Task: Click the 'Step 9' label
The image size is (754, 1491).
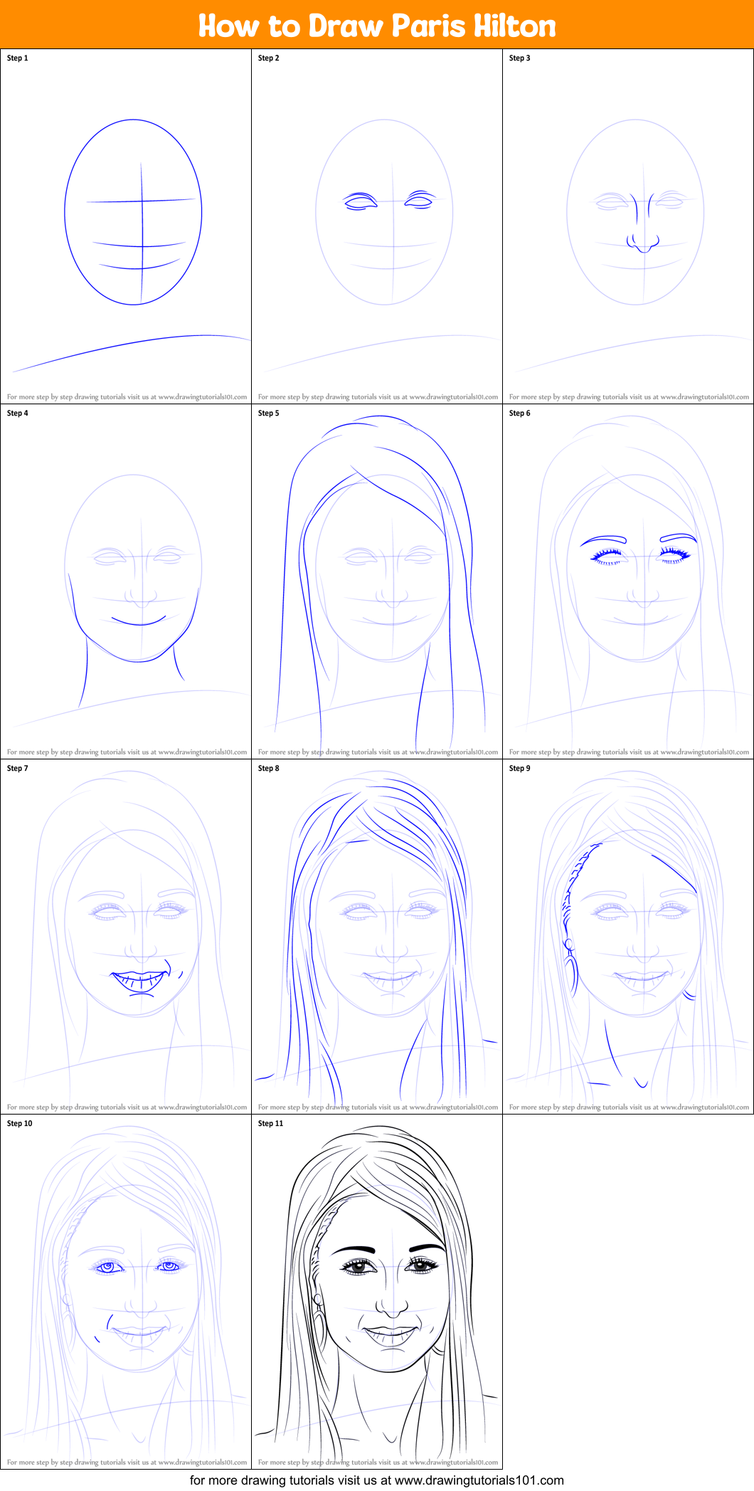Action: click(x=520, y=769)
